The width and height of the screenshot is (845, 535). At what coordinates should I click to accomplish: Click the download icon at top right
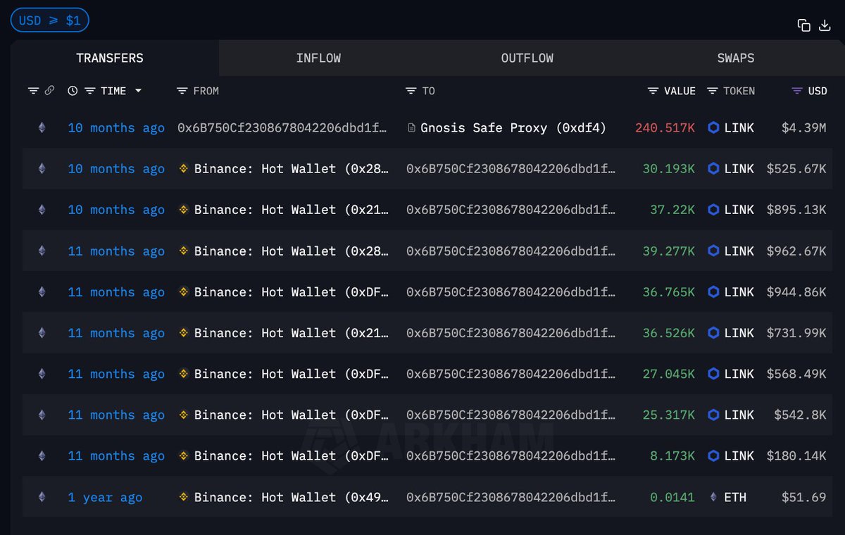tap(825, 25)
